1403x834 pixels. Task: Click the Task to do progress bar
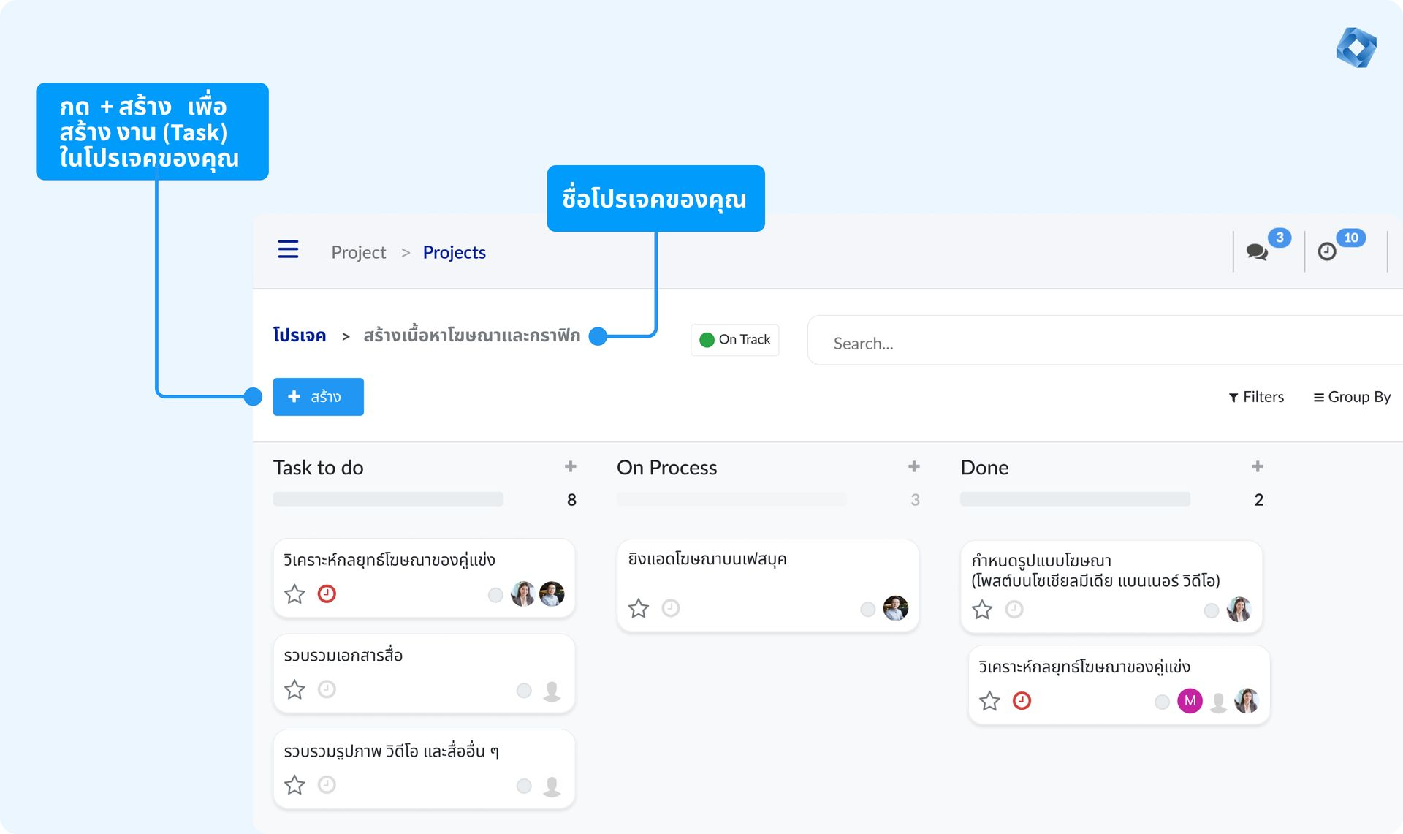click(x=388, y=499)
